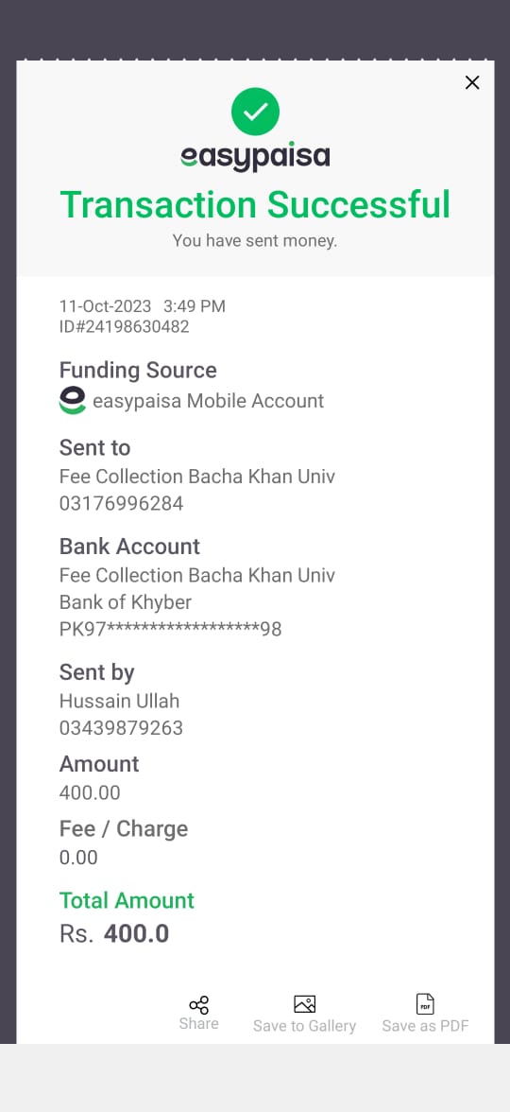Click the Bank of Khyber text

pyautogui.click(x=126, y=603)
